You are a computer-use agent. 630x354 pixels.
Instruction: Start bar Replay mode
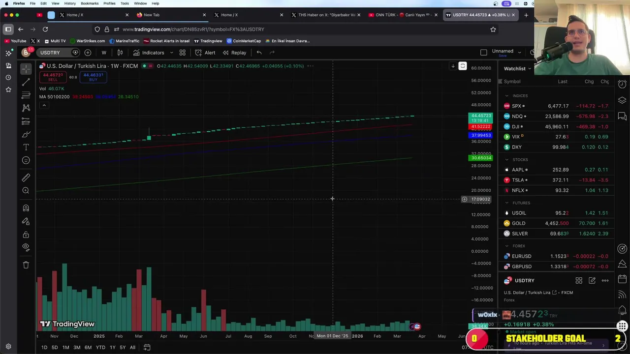click(x=234, y=53)
